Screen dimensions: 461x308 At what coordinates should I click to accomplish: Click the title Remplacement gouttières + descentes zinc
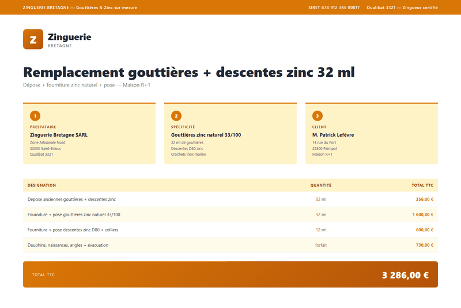click(189, 72)
